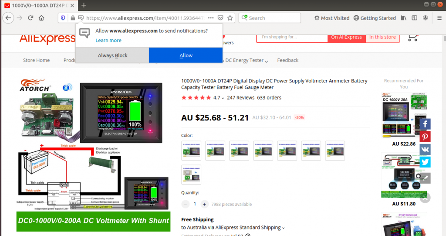This screenshot has height=236, width=446.
Task: Click the Twitter share icon
Action: coord(425,162)
